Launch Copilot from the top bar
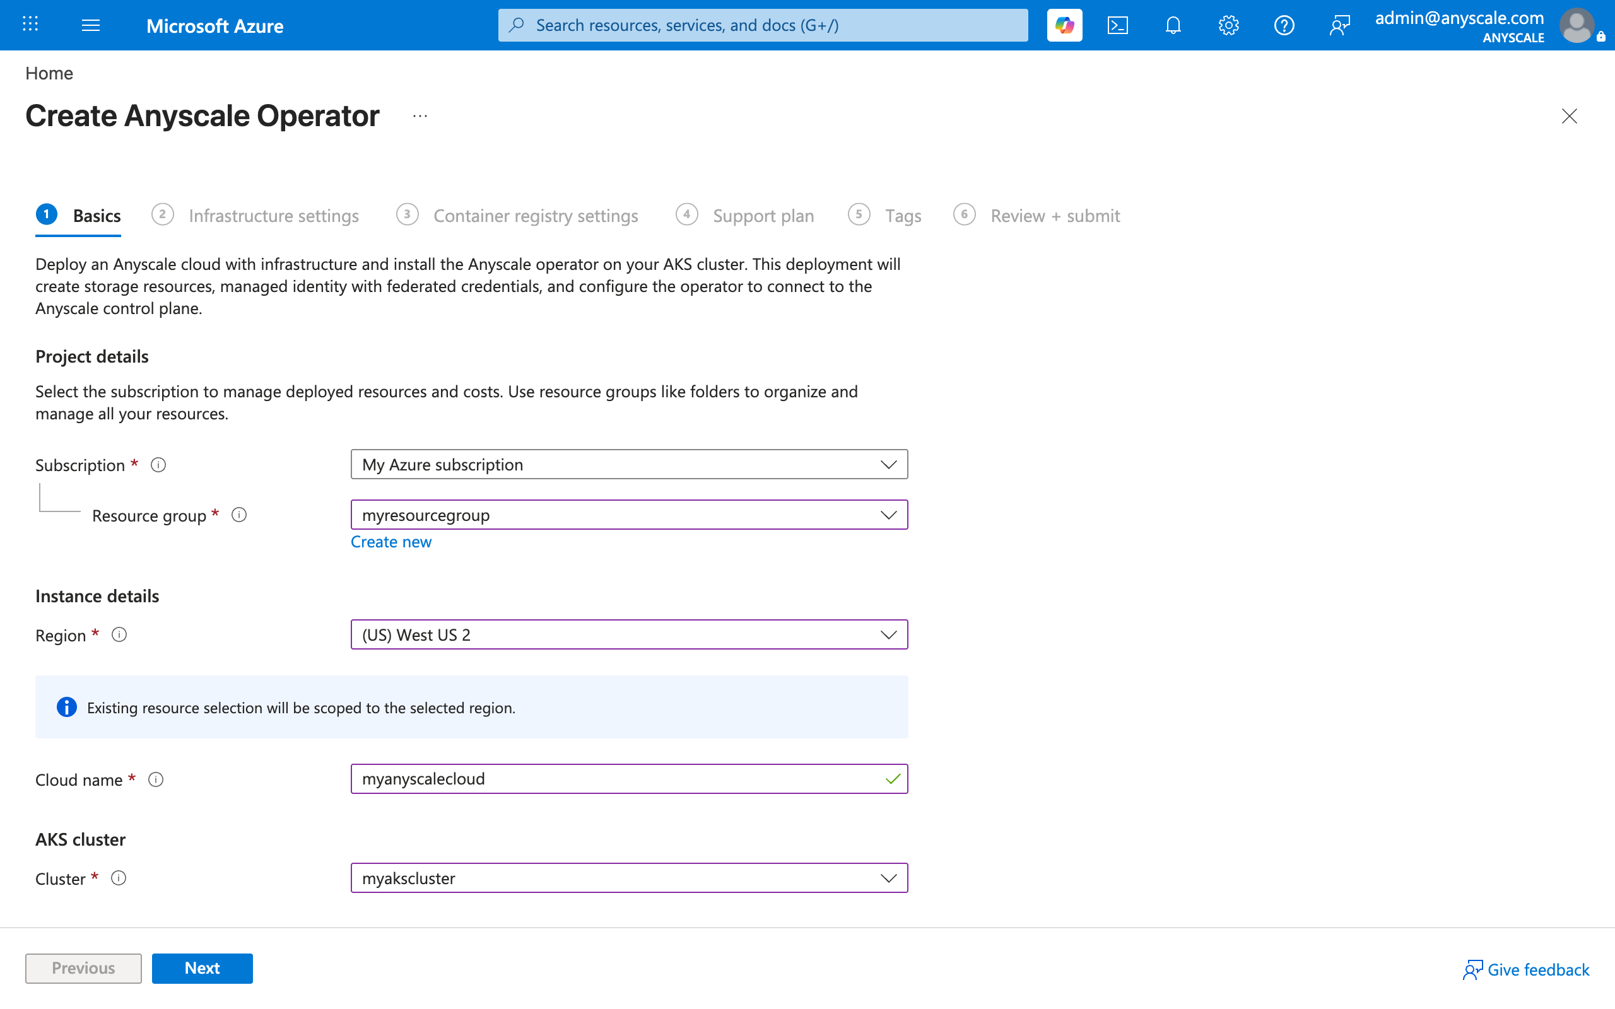1615x1009 pixels. (1064, 25)
